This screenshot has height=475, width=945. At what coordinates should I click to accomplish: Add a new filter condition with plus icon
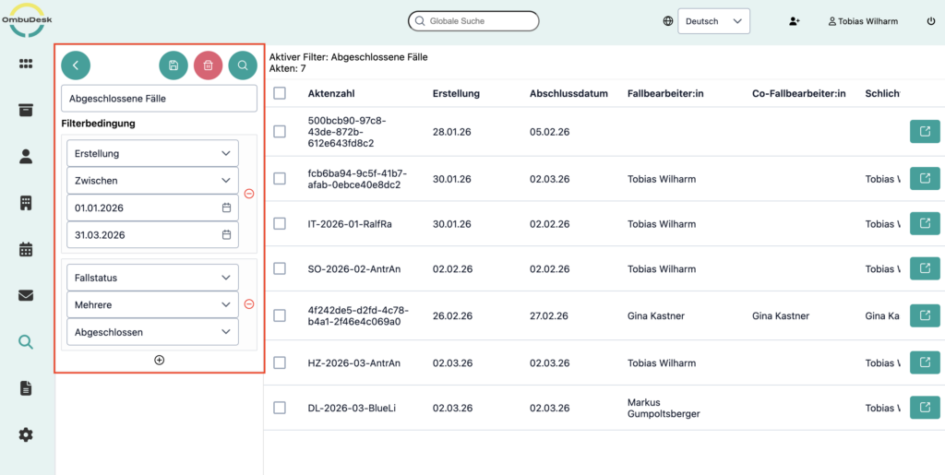(x=159, y=360)
